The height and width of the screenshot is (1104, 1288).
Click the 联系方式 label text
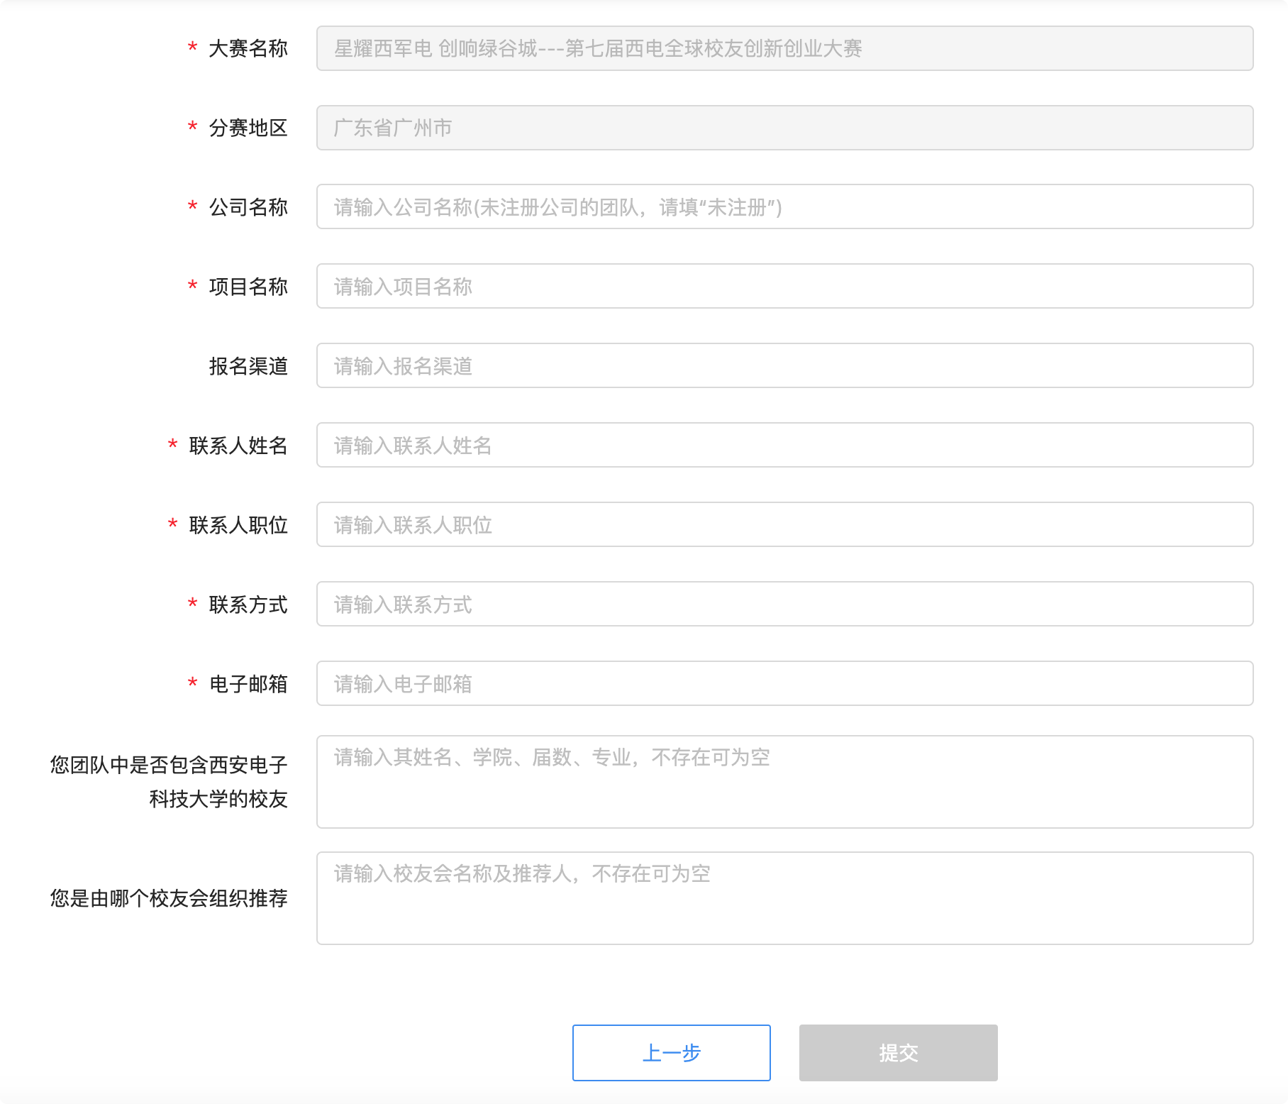coord(248,605)
